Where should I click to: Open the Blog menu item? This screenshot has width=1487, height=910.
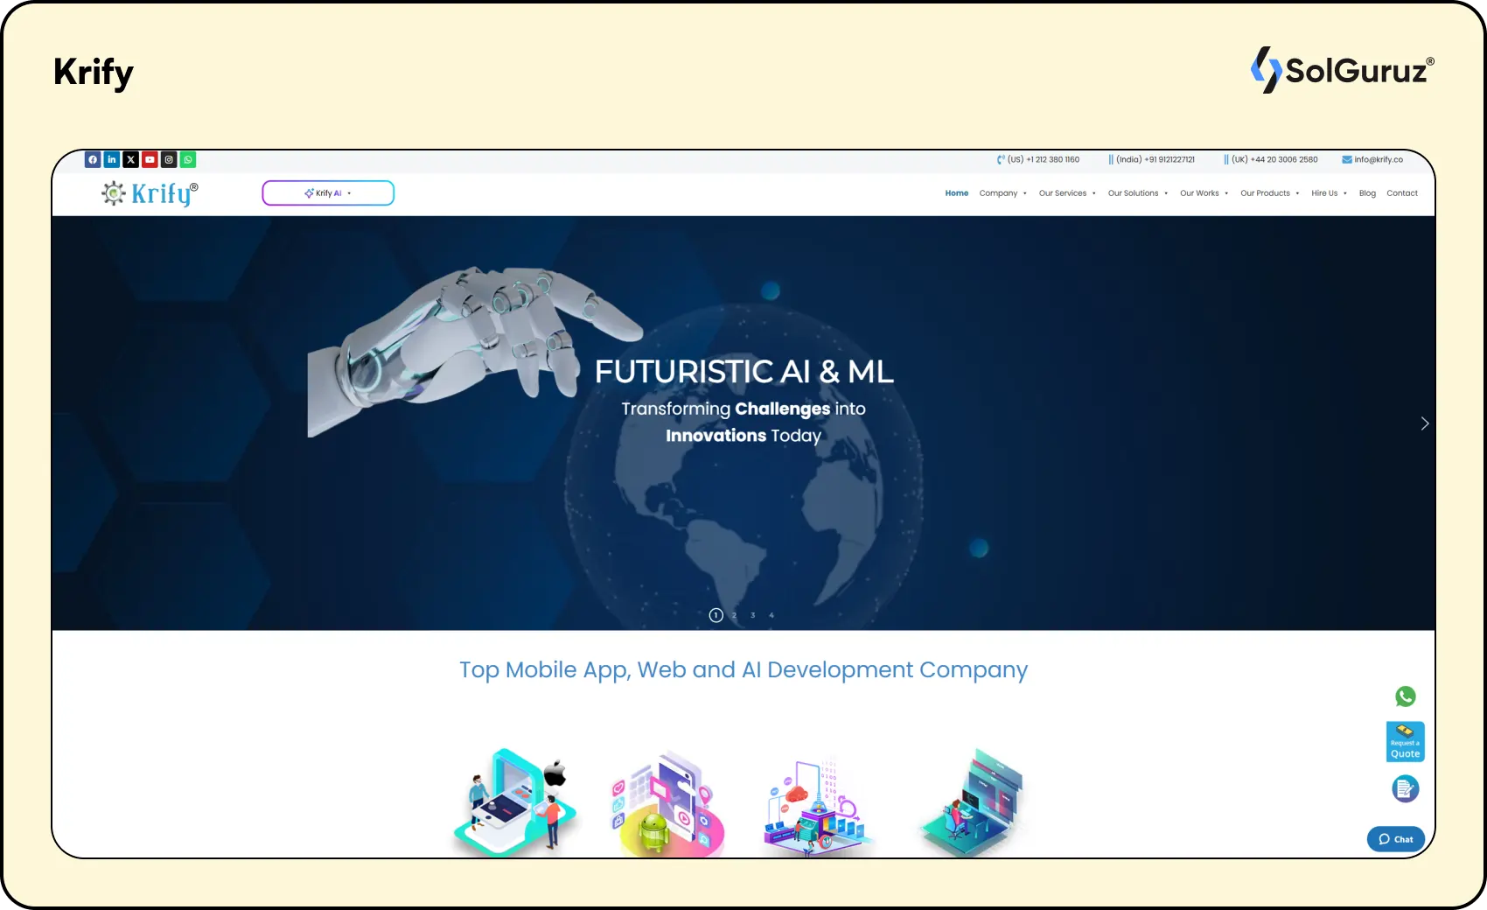(x=1367, y=193)
